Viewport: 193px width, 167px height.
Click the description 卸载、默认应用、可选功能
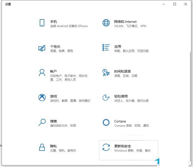[131, 51]
